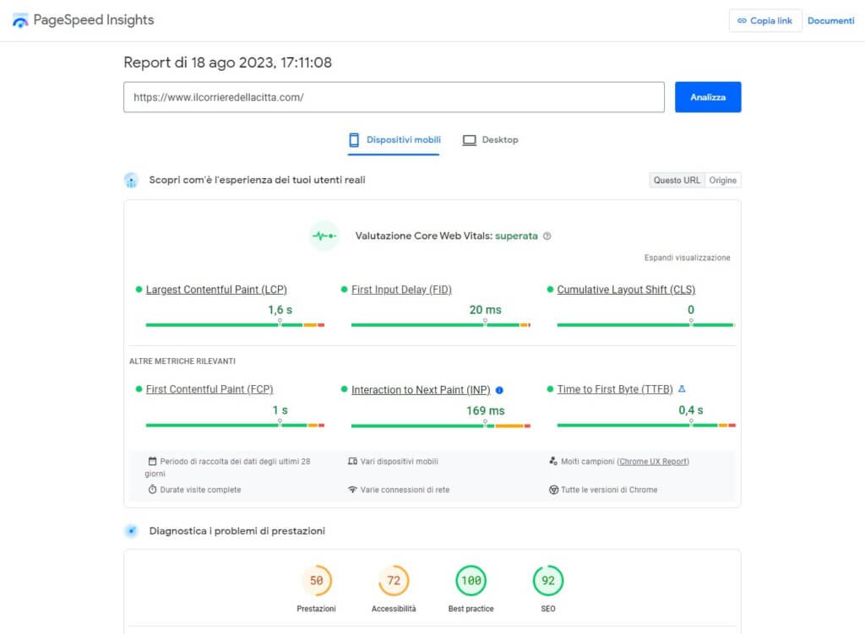Click the stopwatch icon by Durate visite complete

tap(152, 489)
